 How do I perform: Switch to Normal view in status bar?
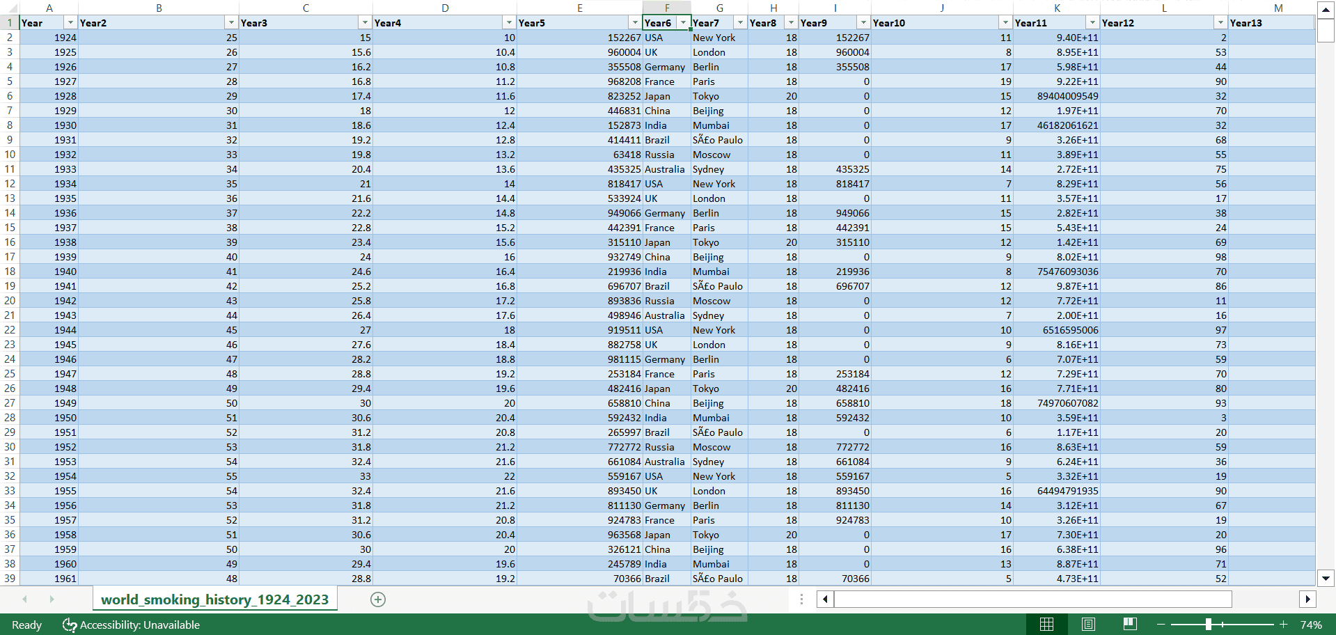(1046, 625)
